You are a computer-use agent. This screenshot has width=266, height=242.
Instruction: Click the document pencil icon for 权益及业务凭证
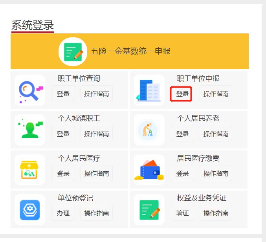(x=149, y=210)
